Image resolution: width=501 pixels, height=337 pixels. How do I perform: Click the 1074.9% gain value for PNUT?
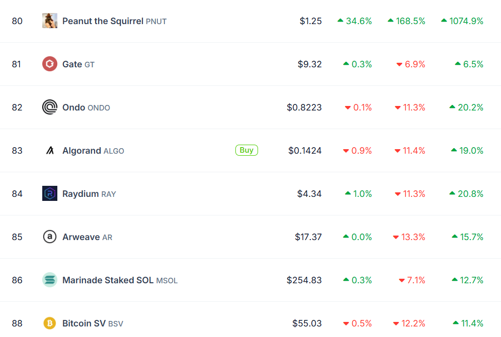pyautogui.click(x=466, y=21)
